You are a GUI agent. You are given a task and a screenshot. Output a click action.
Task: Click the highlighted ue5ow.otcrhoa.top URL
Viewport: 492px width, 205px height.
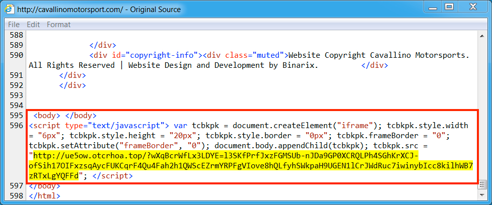coord(251,166)
